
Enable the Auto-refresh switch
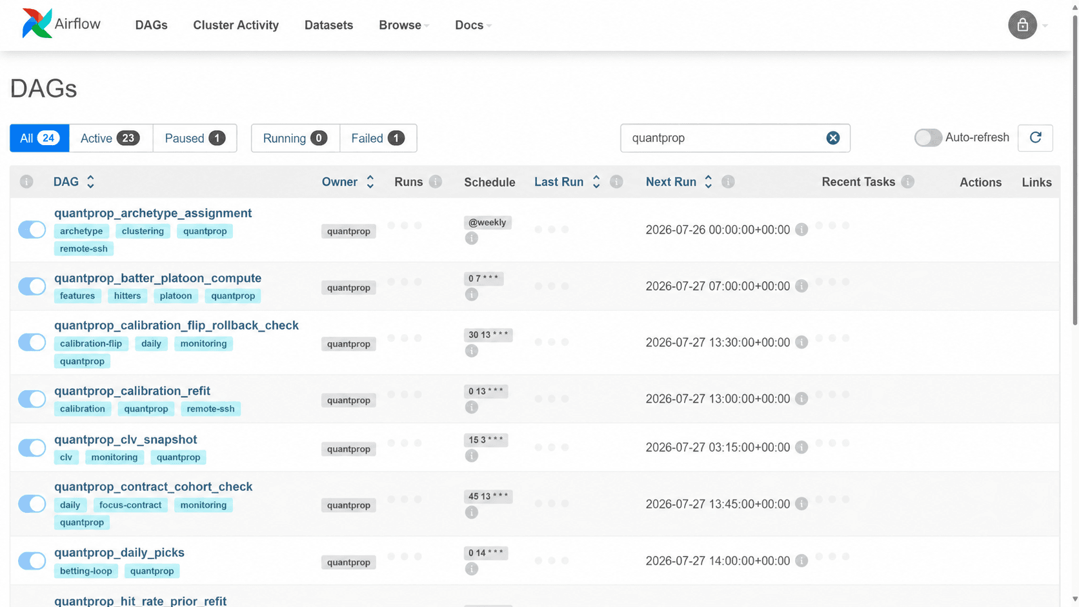tap(928, 138)
